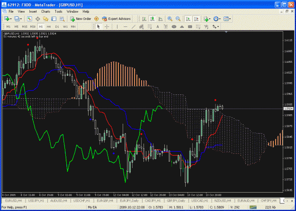Select the H4 timeframe

49,27
